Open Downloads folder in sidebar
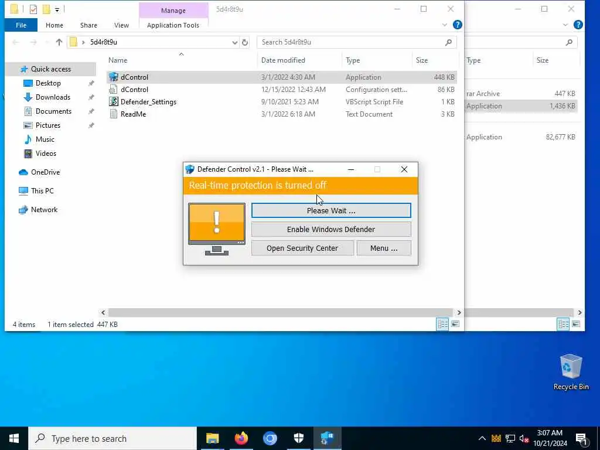The width and height of the screenshot is (600, 450). pos(53,97)
